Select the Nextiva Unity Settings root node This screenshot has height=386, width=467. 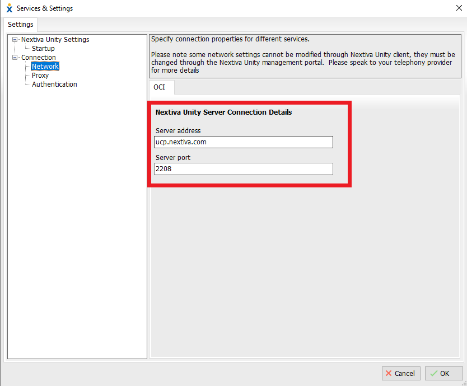click(55, 39)
